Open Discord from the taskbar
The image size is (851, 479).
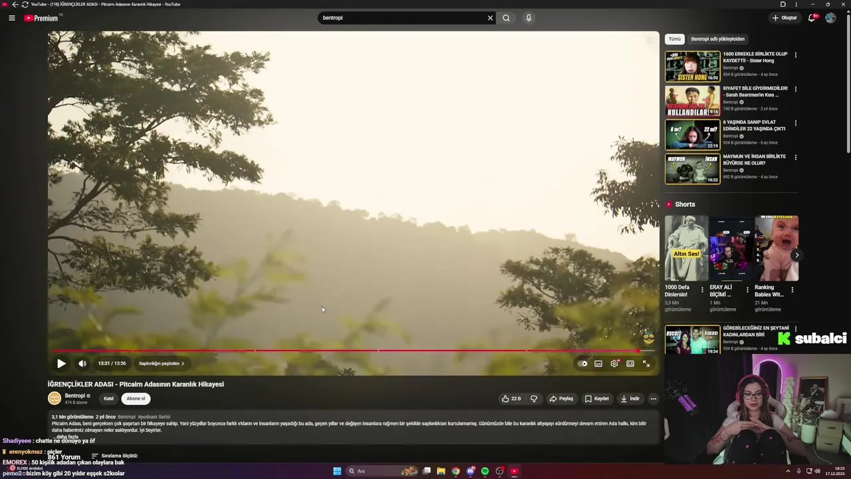(x=470, y=471)
